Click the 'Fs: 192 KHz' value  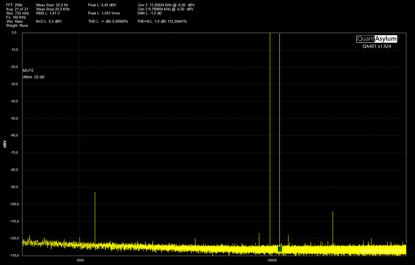pyautogui.click(x=16, y=17)
